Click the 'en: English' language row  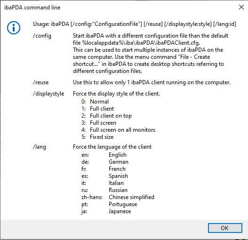[x=104, y=155]
